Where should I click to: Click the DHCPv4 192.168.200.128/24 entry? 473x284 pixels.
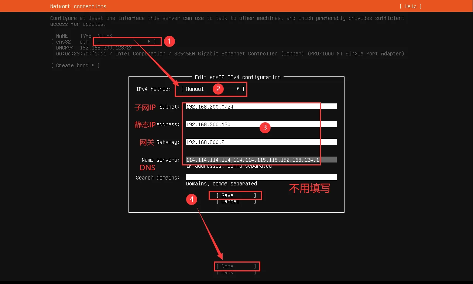coord(95,48)
